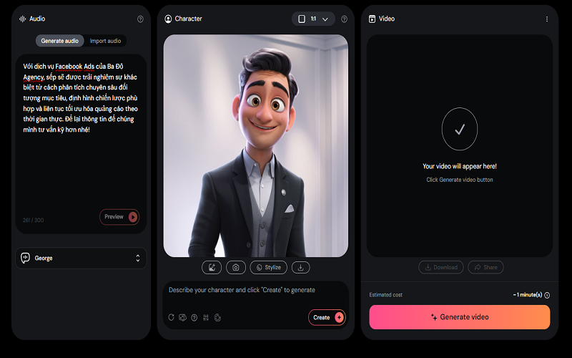Click the character description input field
572x358 pixels.
pyautogui.click(x=255, y=291)
